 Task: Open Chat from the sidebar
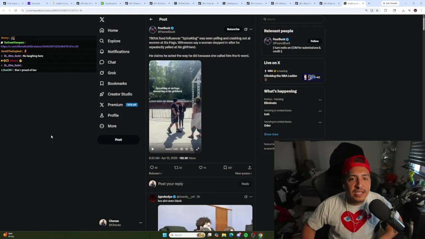coord(108,62)
